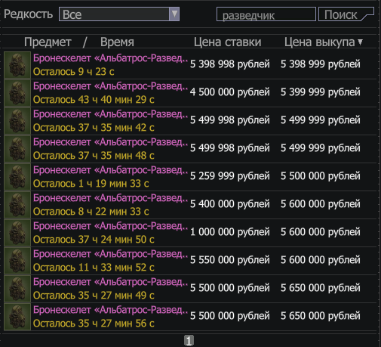Sort by Предмет column header
The image size is (381, 347).
point(48,42)
